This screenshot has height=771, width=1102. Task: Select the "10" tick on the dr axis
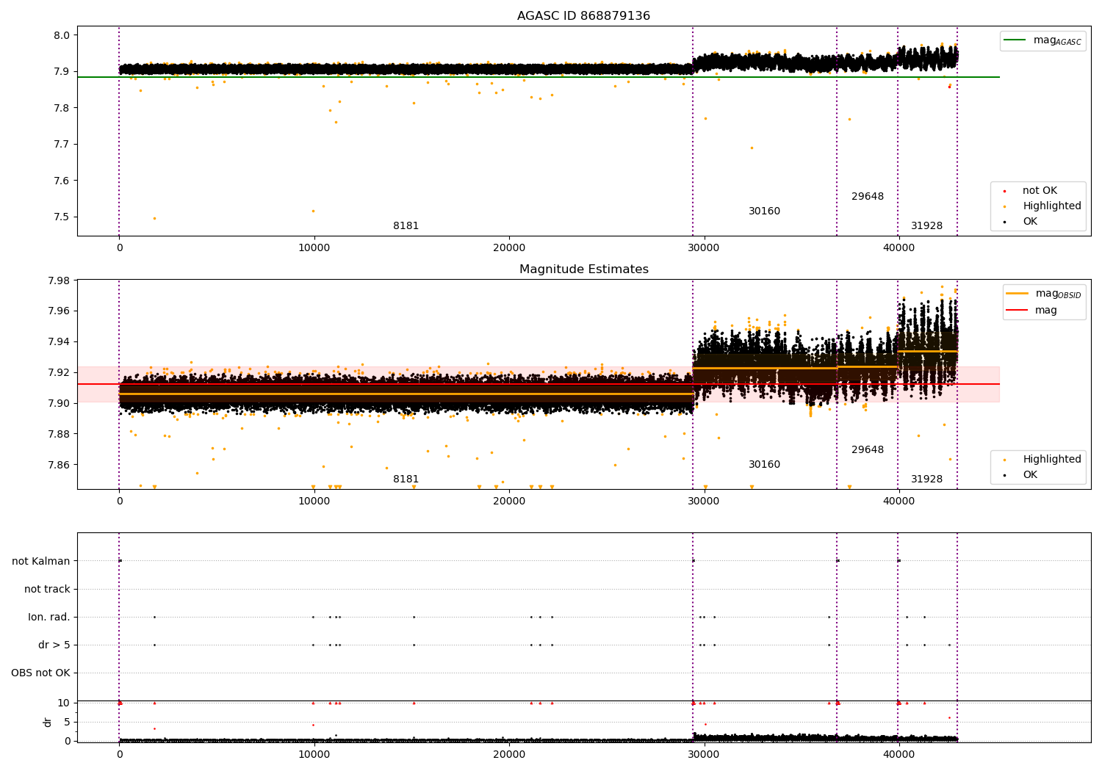(x=64, y=703)
